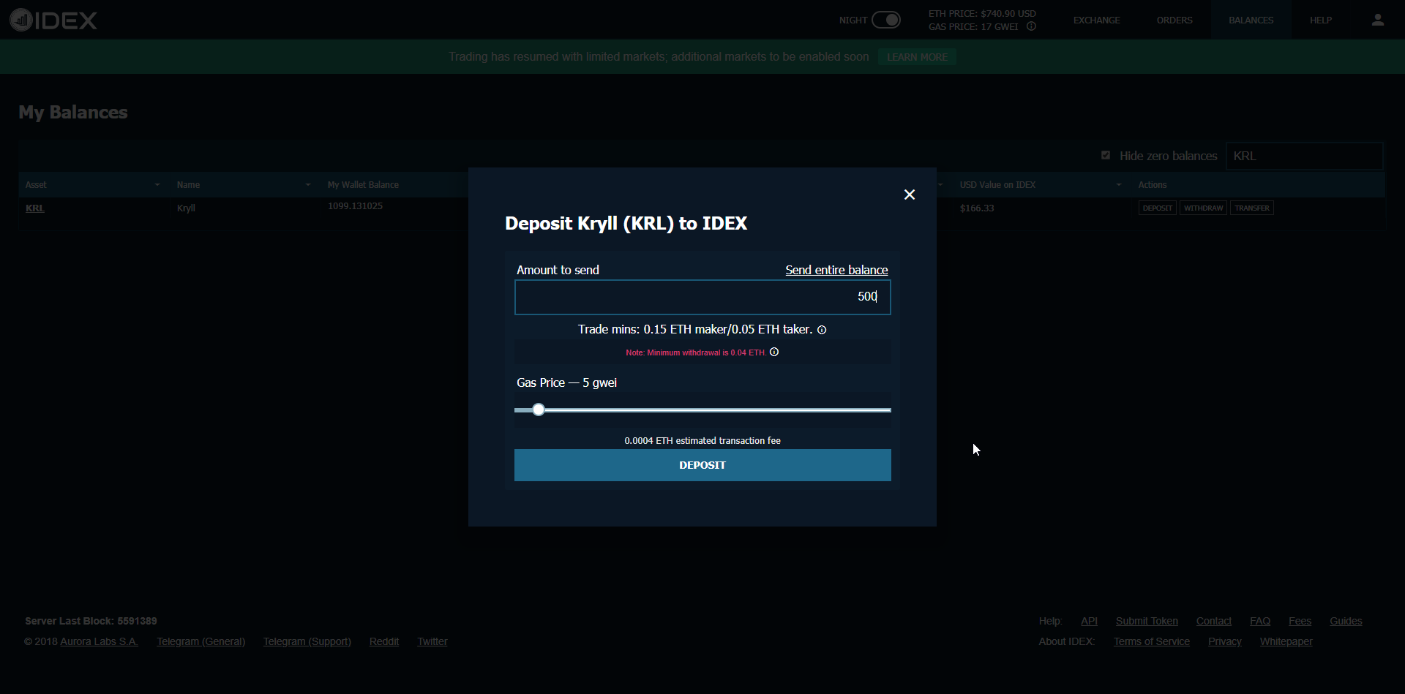Open the Contact footer link

[x=1214, y=621]
